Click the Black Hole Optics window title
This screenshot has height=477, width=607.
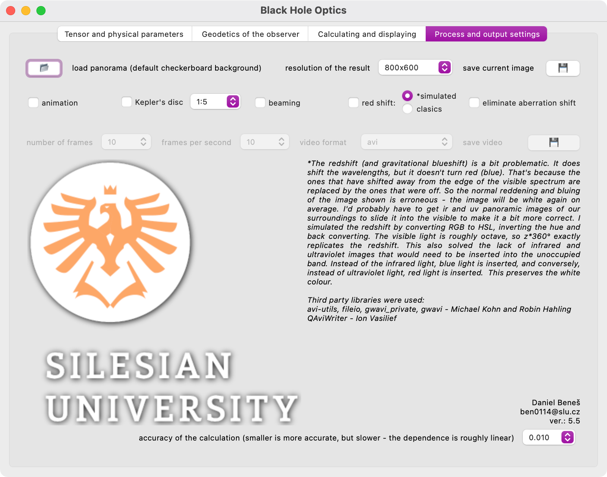point(303,10)
